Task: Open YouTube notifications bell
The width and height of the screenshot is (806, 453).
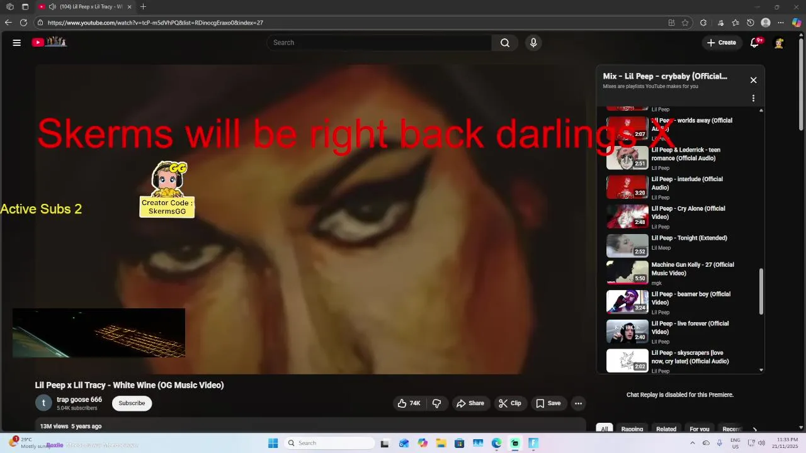Action: point(754,43)
